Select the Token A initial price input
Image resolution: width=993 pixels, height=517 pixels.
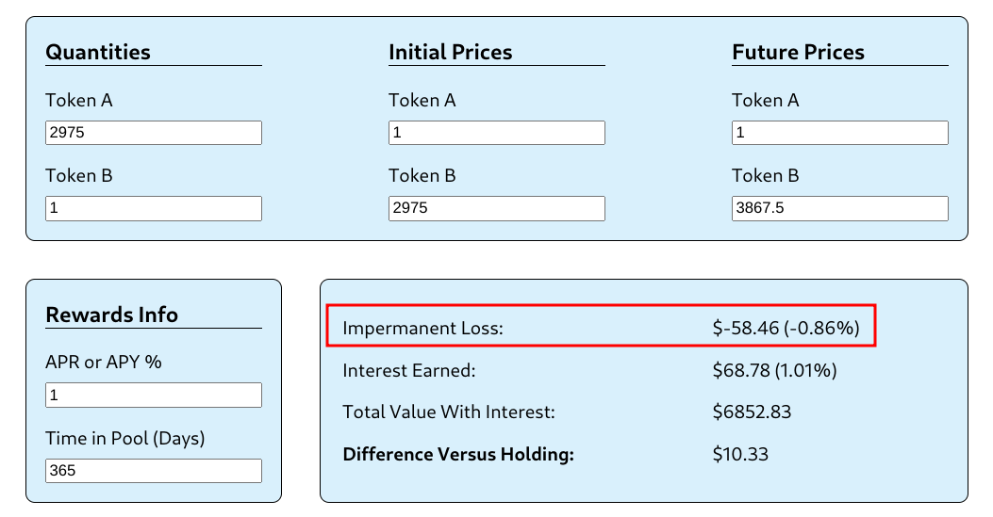pyautogui.click(x=496, y=133)
